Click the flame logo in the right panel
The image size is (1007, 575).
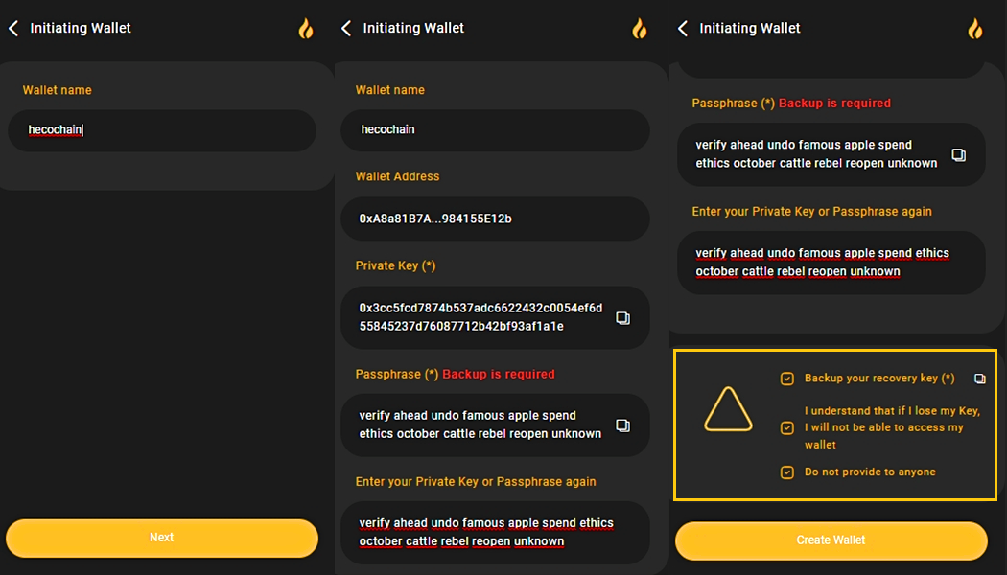coord(974,29)
